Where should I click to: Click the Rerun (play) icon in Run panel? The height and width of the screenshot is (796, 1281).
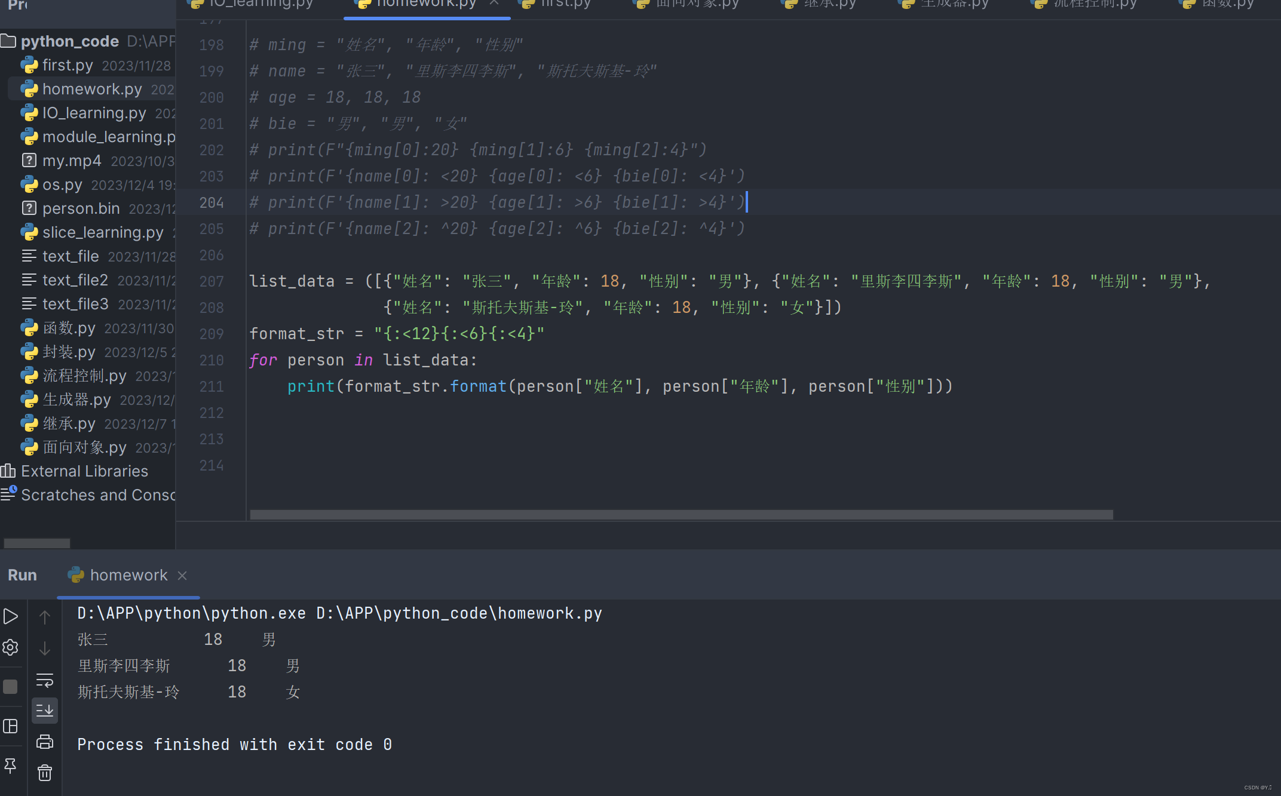coord(11,616)
